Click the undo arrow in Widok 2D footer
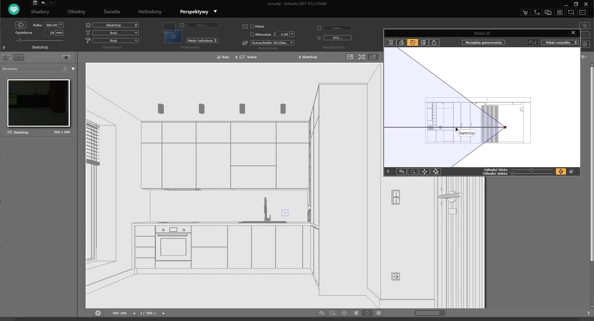The width and height of the screenshot is (594, 321). pos(401,171)
